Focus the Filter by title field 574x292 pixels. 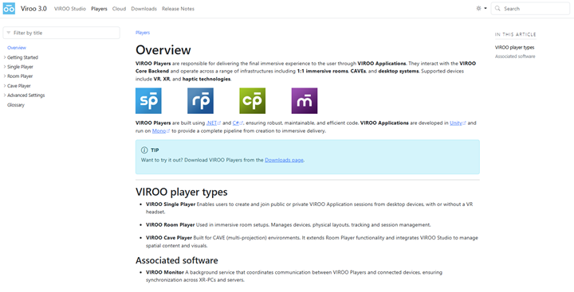(x=61, y=33)
